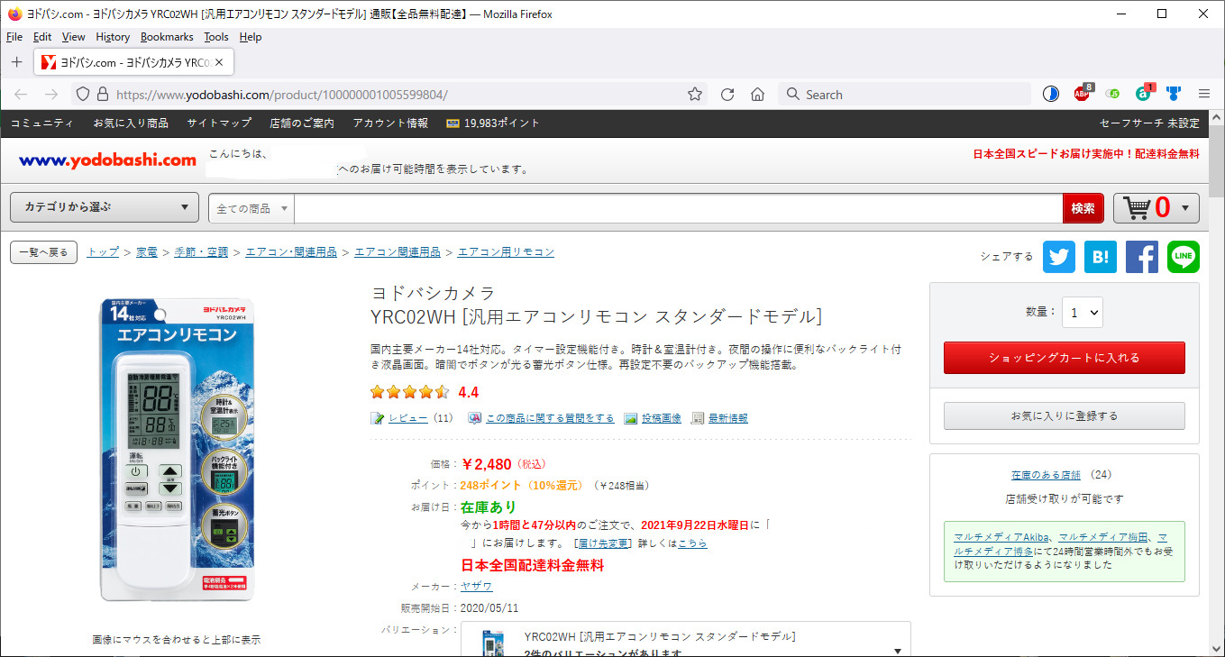Go to Firefox home page

(757, 95)
